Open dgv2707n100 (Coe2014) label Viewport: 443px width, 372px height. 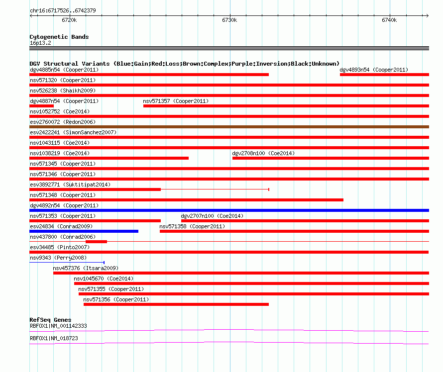(x=212, y=216)
